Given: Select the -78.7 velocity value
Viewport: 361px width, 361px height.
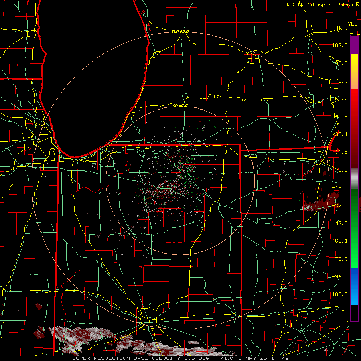Looking at the screenshot, I should [x=340, y=259].
